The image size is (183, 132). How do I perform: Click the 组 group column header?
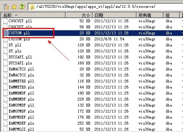(171, 15)
